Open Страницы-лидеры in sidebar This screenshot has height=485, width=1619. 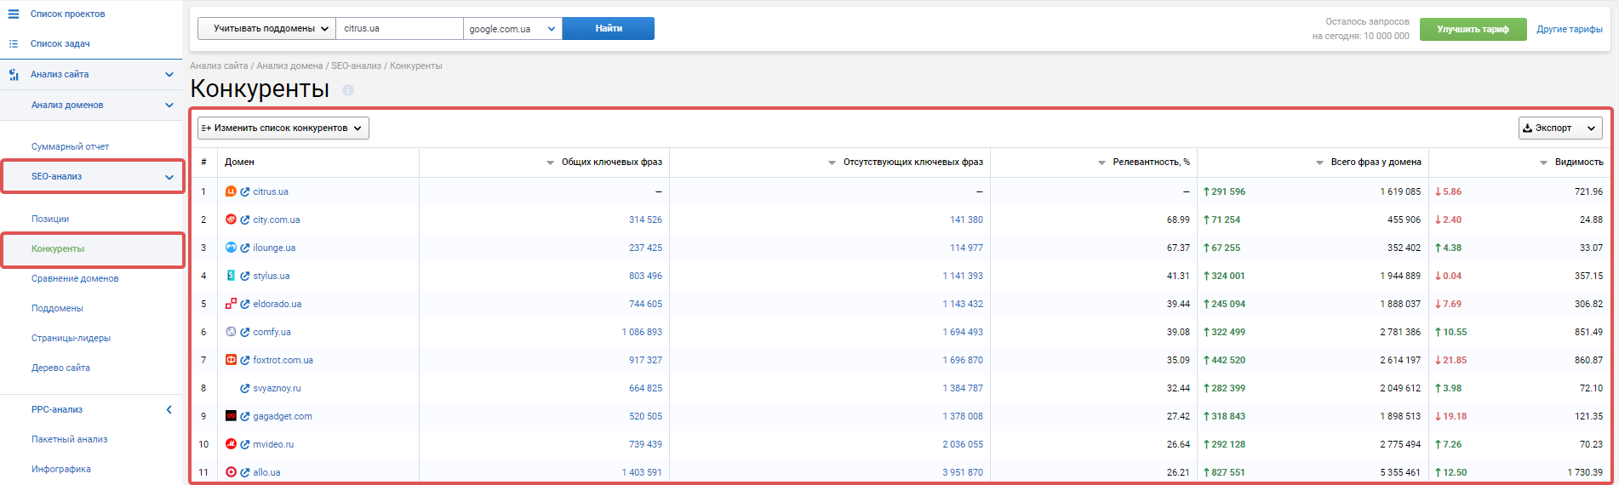coord(71,338)
